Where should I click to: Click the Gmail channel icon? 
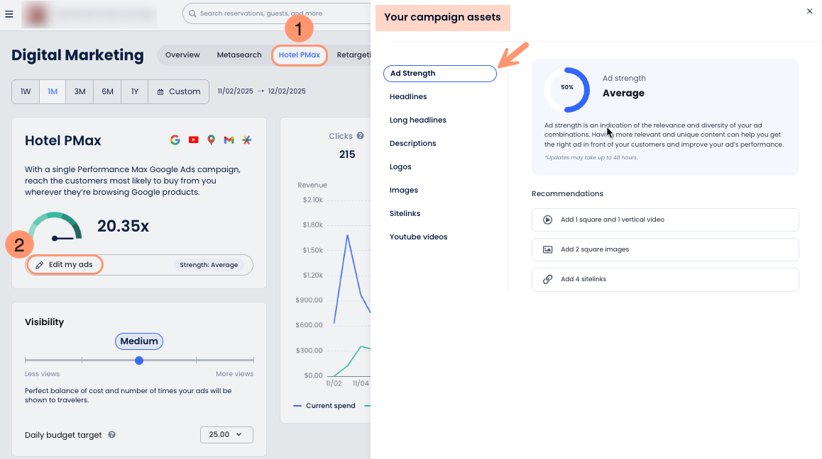[229, 140]
